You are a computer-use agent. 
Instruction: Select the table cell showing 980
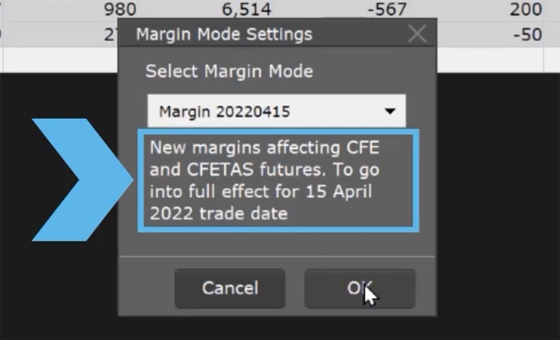pos(119,10)
